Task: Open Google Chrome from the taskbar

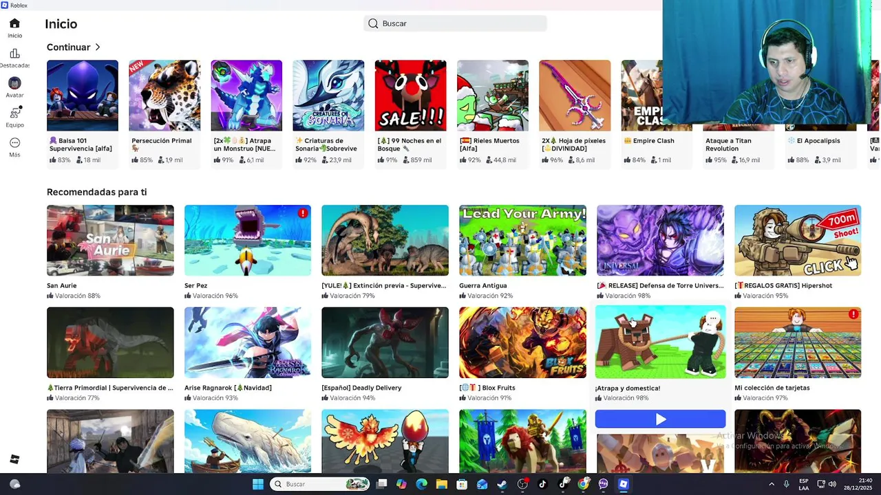Action: click(x=584, y=484)
